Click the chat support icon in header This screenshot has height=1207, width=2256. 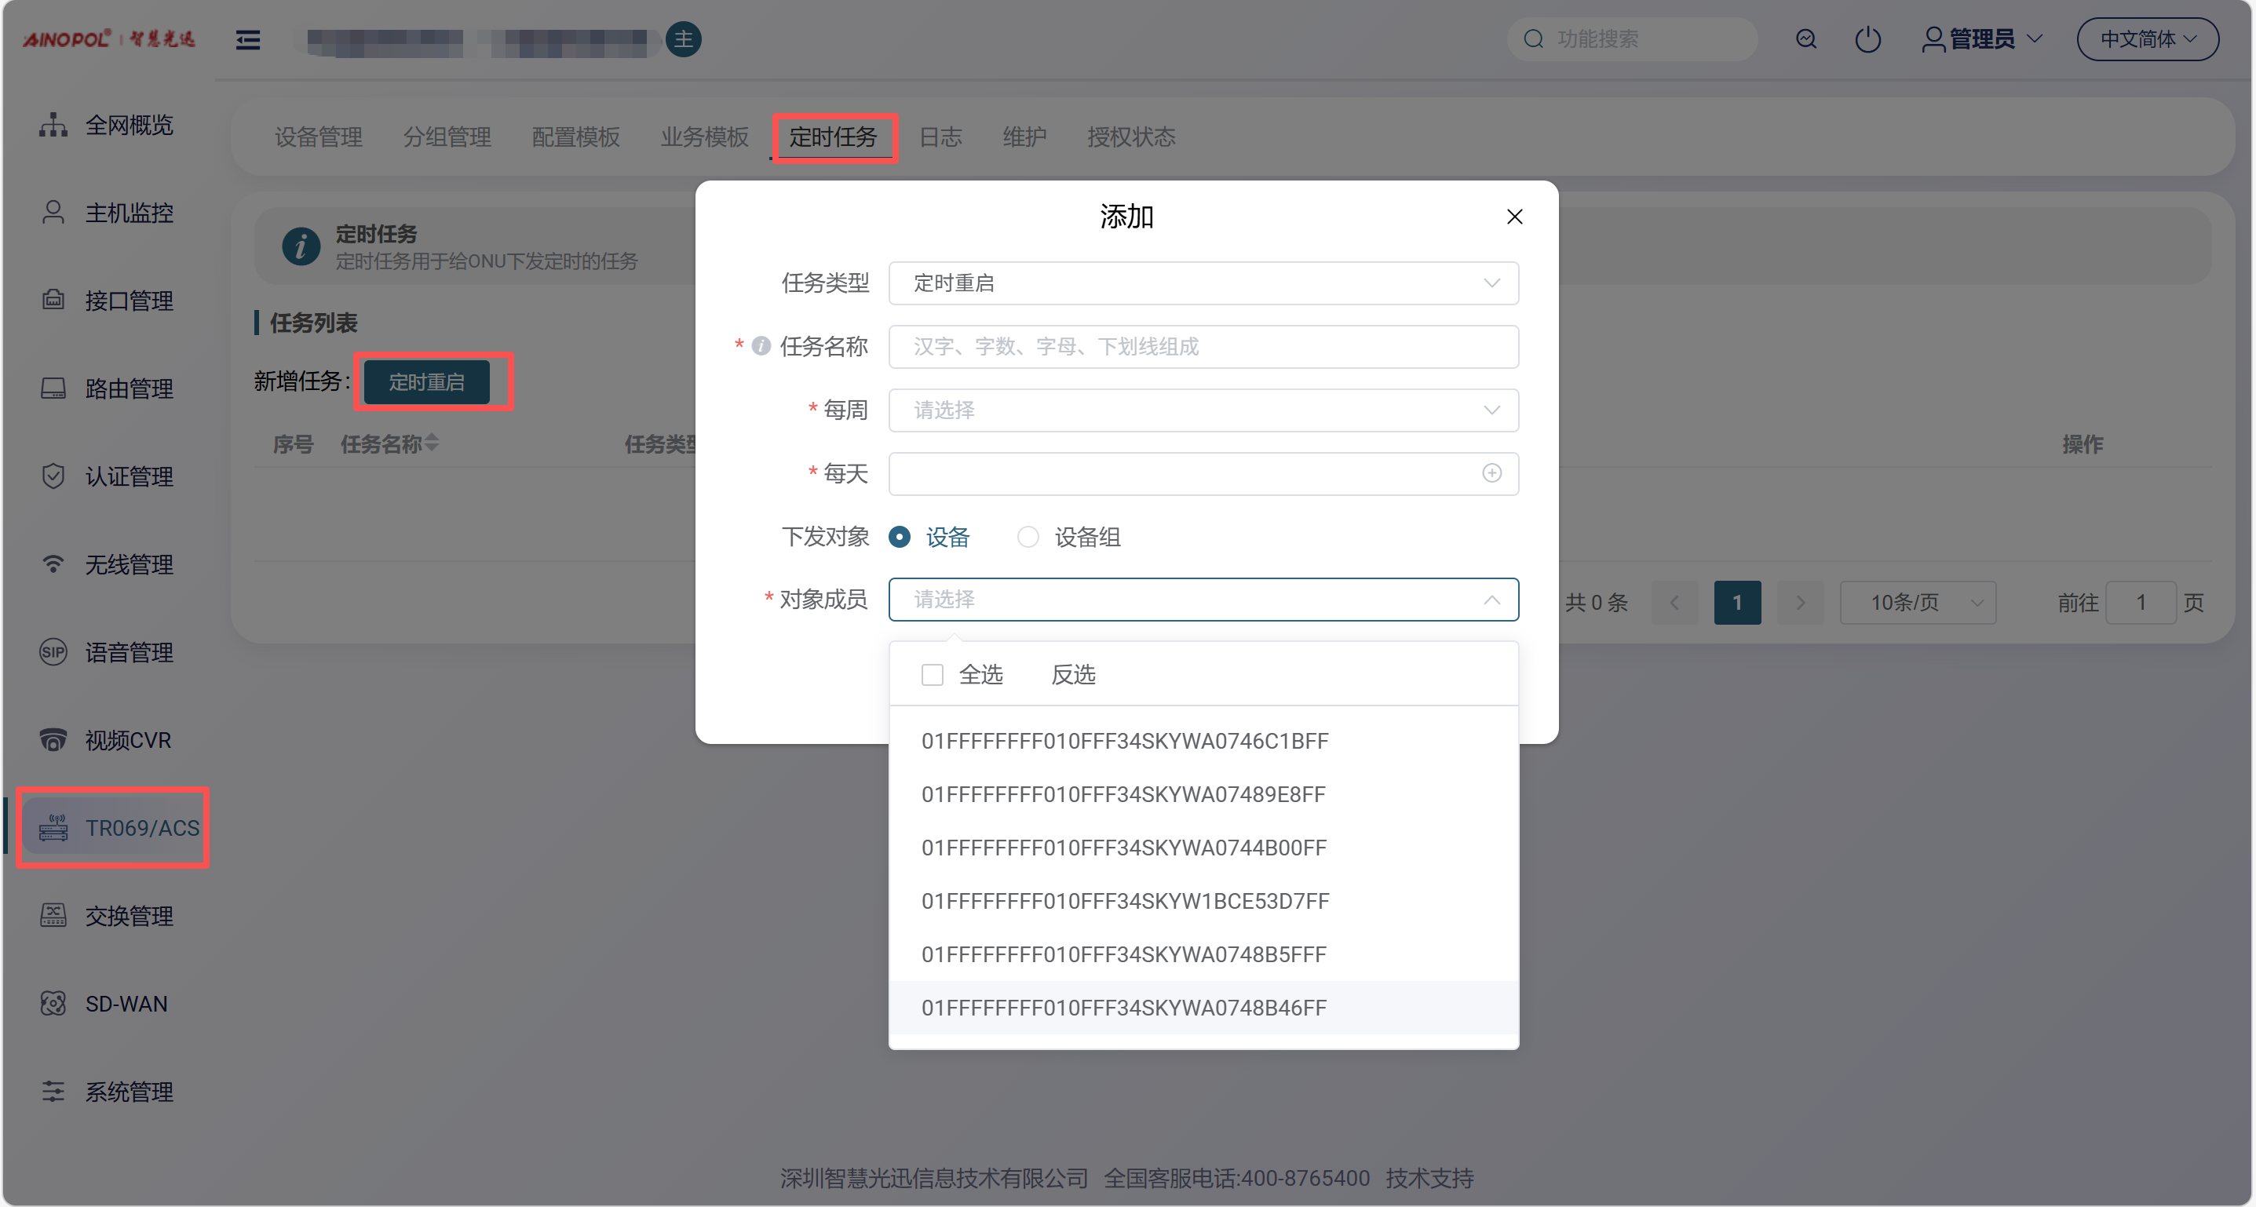(x=1806, y=39)
